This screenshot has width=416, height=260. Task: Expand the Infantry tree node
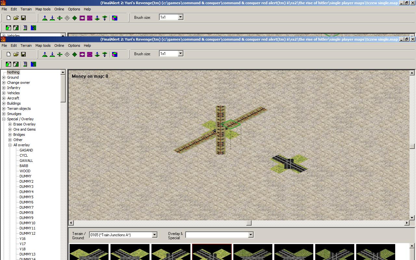coord(4,88)
